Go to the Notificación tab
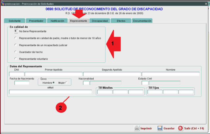The height and width of the screenshot is (134, 210). 57,21
